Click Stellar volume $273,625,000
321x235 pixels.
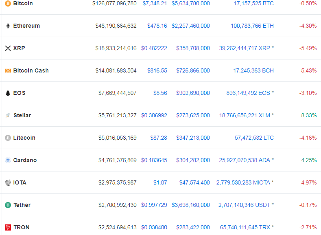click(193, 115)
